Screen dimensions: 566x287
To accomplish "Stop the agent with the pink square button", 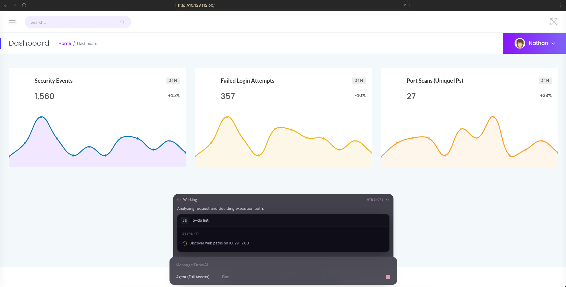I will (388, 277).
